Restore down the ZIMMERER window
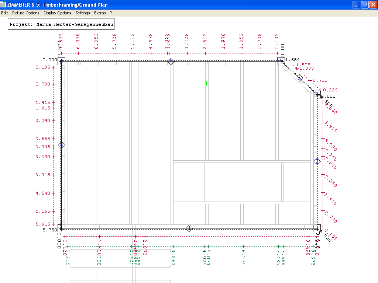 pos(364,4)
